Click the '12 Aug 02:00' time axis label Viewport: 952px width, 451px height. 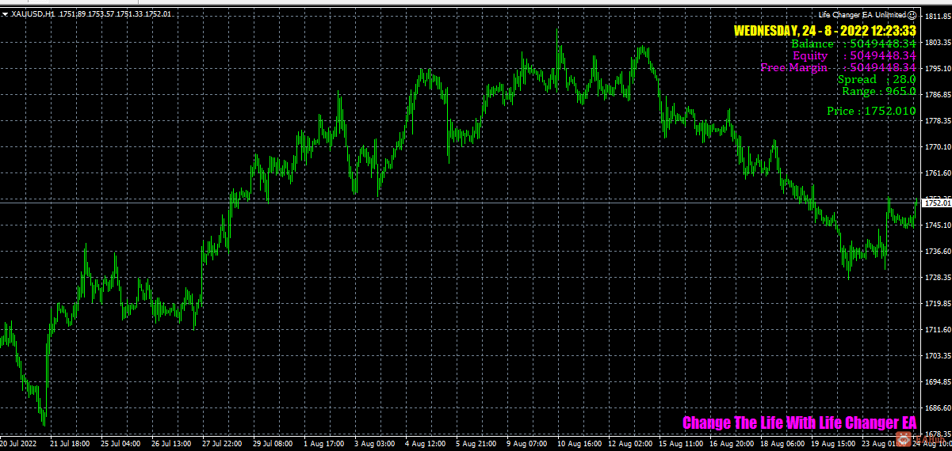click(x=629, y=445)
